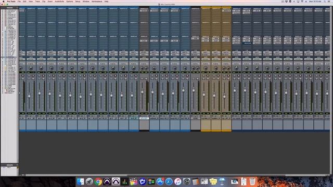
Task: Click the pan knob on the first gold strip
Action: (x=206, y=68)
